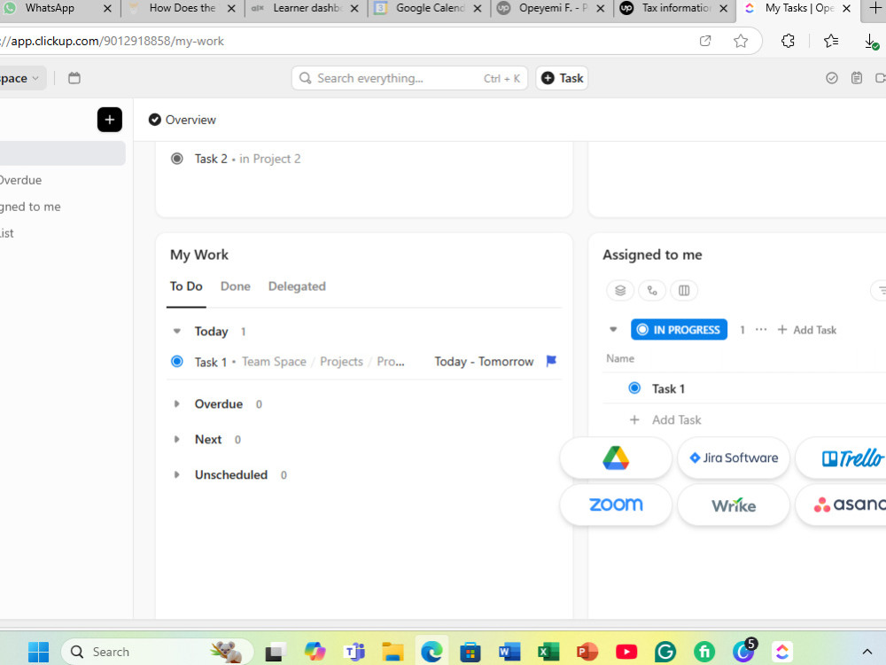This screenshot has height=665, width=886.
Task: Switch to the To Do tab
Action: coord(186,286)
